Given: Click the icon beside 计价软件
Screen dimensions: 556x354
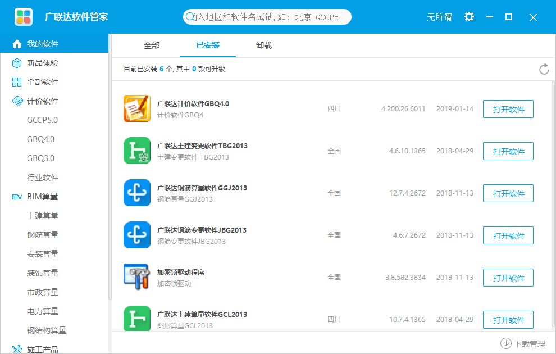Looking at the screenshot, I should 17,102.
